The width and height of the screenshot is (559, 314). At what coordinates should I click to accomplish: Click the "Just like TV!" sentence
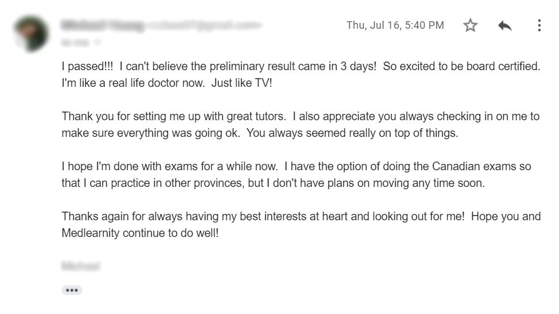(242, 83)
